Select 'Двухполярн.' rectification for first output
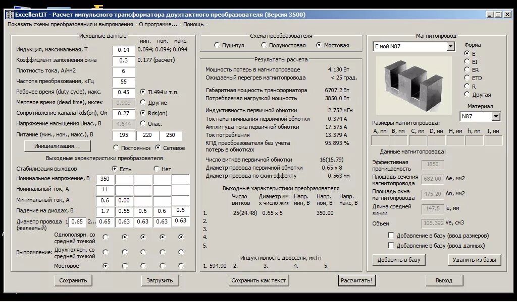The width and height of the screenshot is (517, 302). 105,252
